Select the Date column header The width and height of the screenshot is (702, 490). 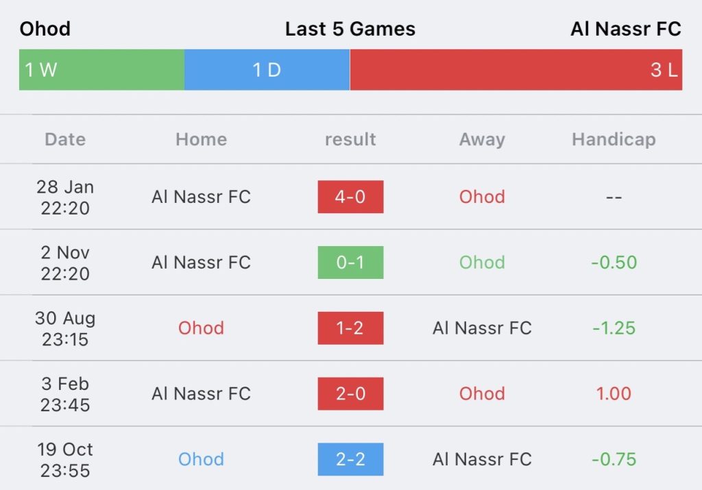coord(65,140)
